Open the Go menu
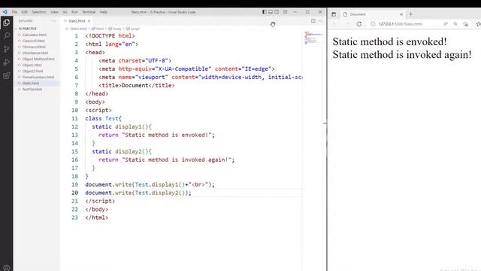Viewport: 481px width, 271px height. [x=65, y=12]
